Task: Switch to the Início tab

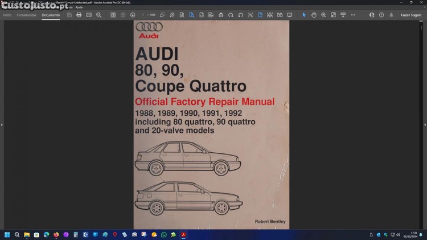Action: 7,15
